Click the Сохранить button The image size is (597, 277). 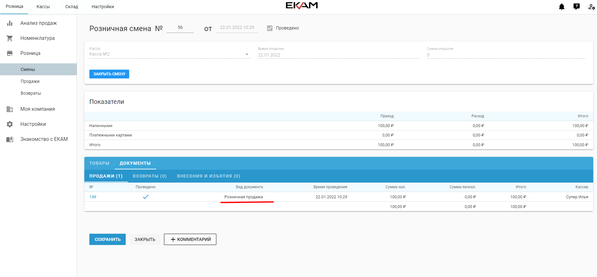(108, 239)
